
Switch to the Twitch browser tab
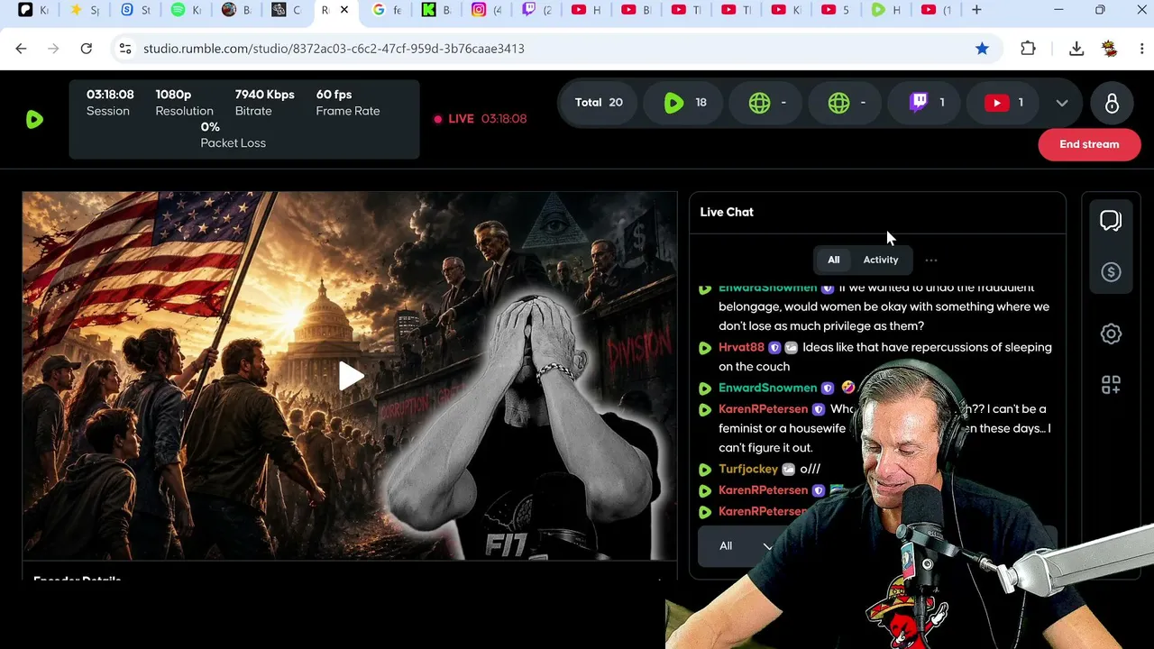[x=538, y=10]
